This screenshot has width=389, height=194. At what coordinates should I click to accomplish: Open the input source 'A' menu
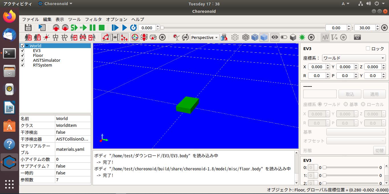tap(345, 4)
